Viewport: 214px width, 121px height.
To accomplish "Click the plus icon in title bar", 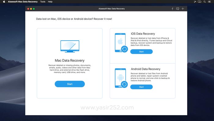I will pyautogui.click(x=183, y=9).
